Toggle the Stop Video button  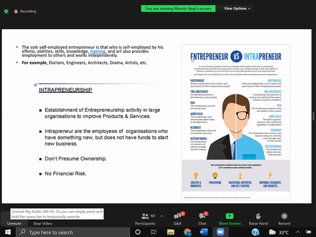tap(43, 223)
